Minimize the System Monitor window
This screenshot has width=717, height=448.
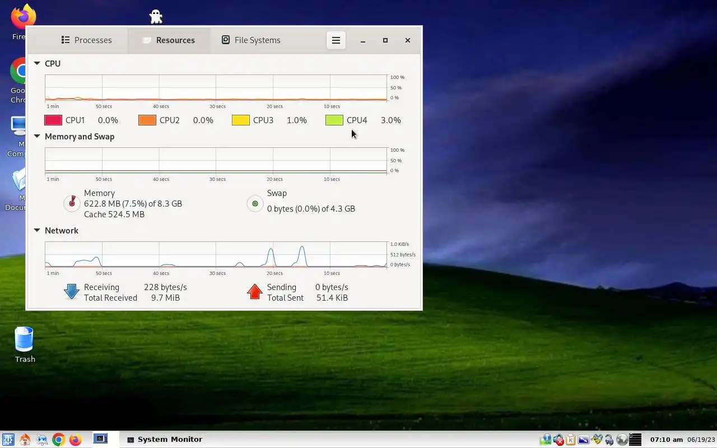point(363,40)
